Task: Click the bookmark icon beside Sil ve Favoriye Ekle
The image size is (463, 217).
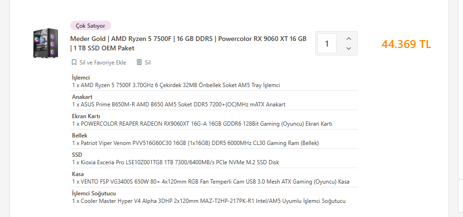Action: pos(74,63)
